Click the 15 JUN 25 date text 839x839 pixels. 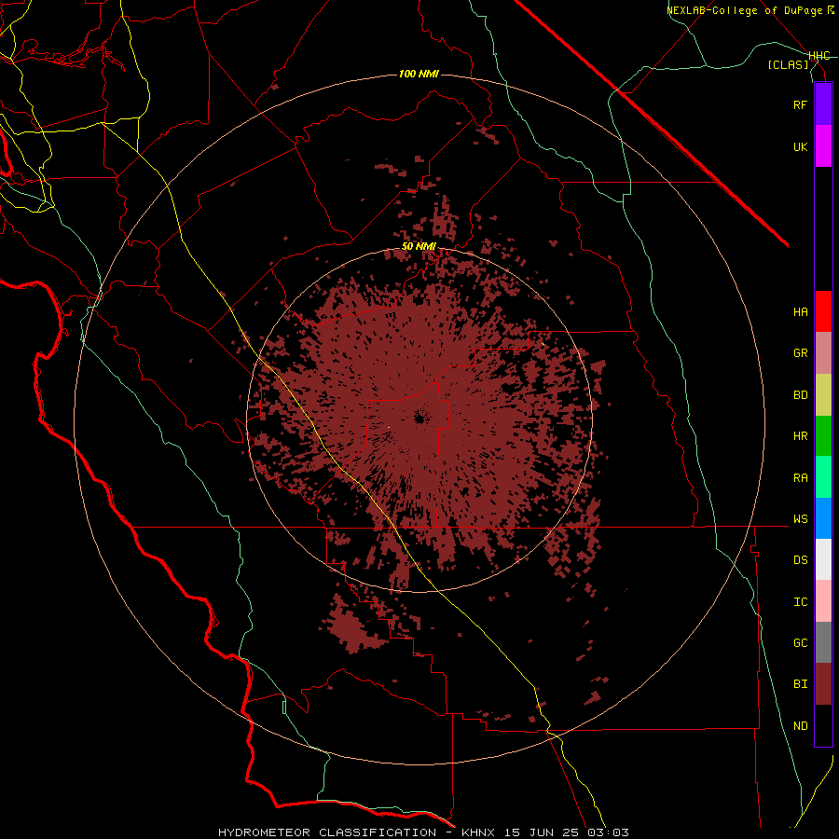(x=542, y=832)
